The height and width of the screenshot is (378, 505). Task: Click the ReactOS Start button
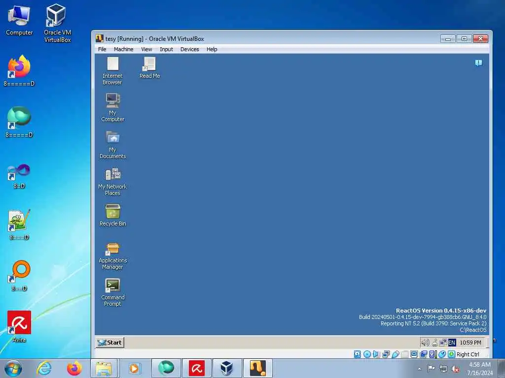pos(110,343)
